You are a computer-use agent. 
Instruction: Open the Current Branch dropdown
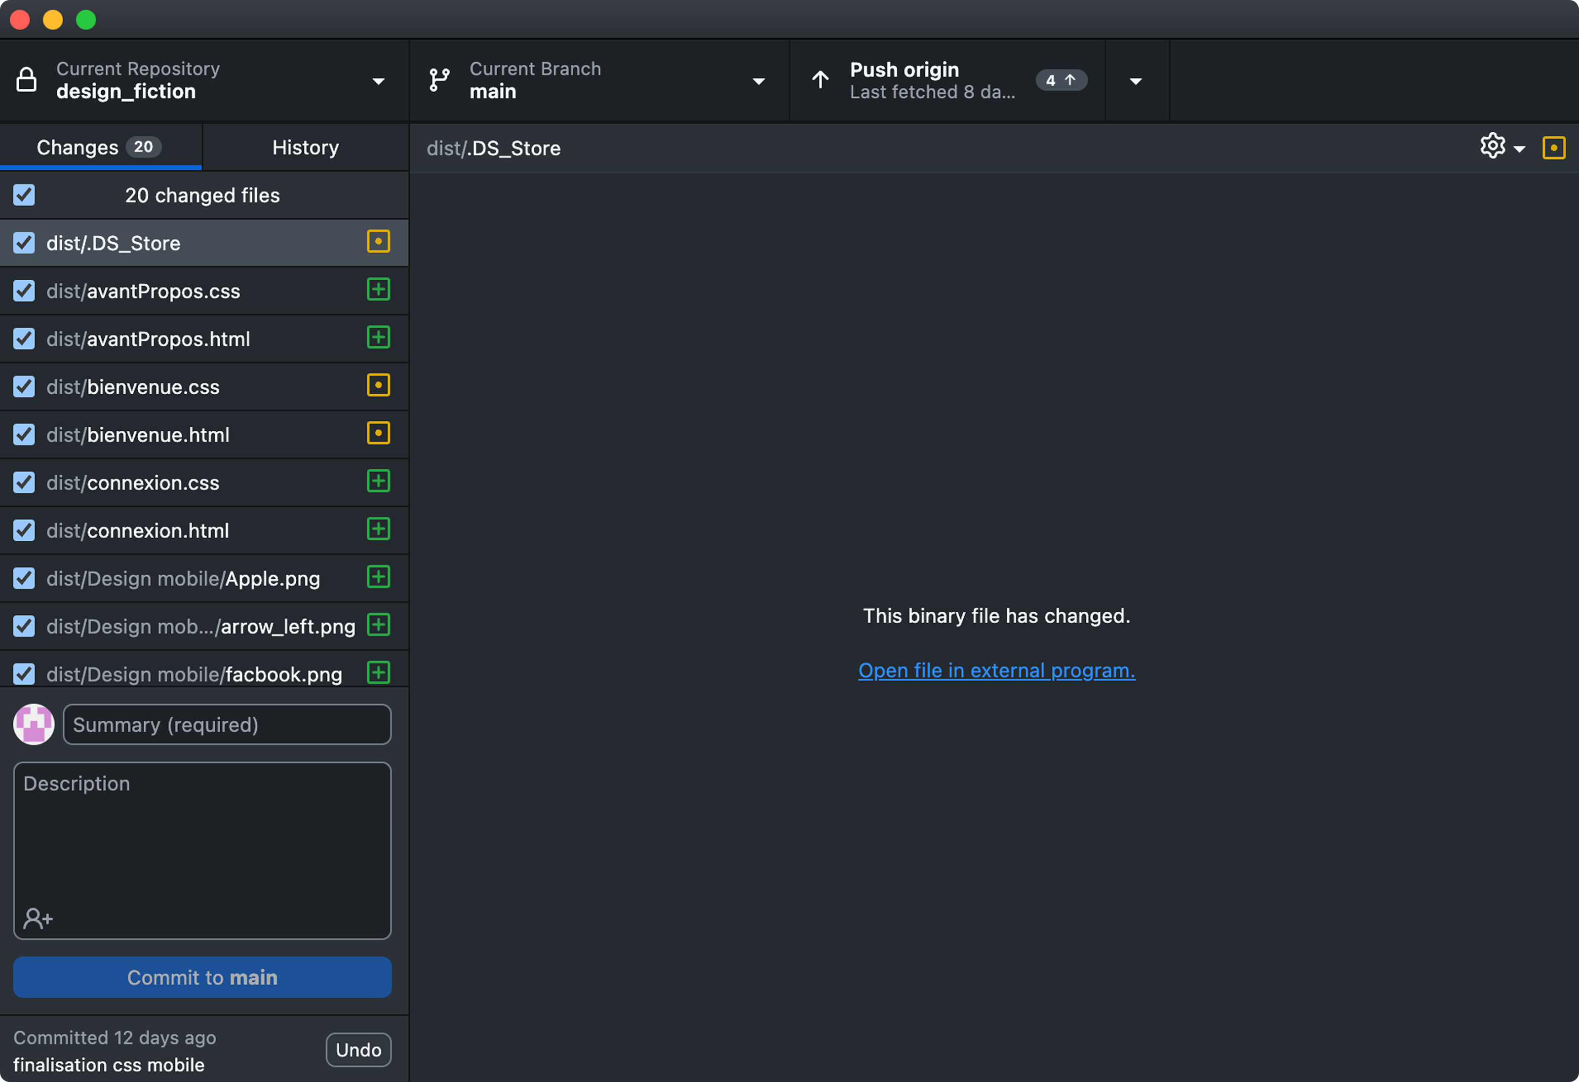click(759, 80)
